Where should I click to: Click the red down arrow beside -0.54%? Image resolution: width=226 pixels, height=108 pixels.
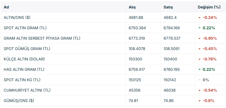[x=200, y=90]
